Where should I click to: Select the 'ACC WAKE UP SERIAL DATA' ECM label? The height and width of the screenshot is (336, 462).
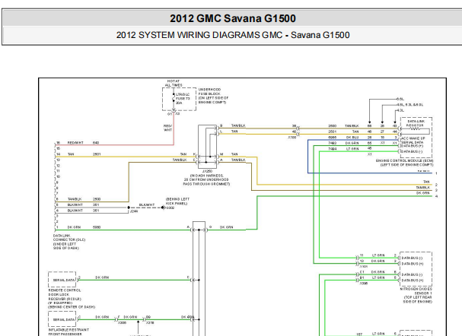click(x=413, y=140)
